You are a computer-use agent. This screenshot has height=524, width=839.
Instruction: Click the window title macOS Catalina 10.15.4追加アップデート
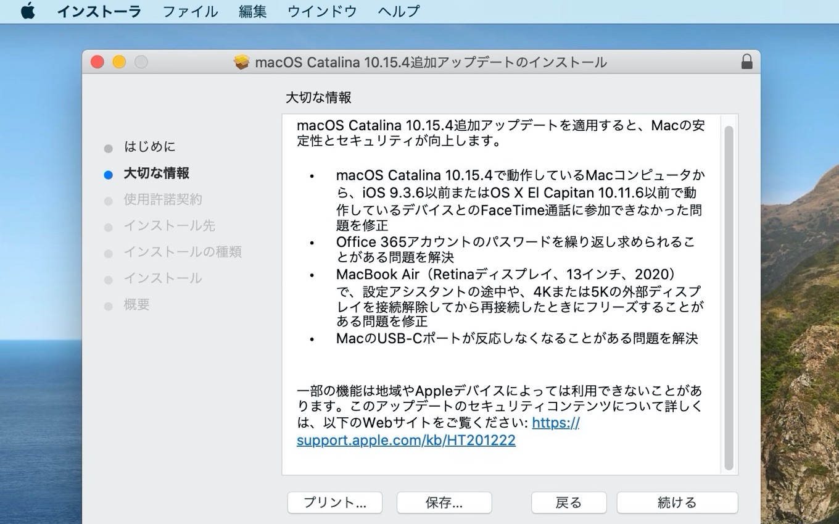tap(431, 62)
